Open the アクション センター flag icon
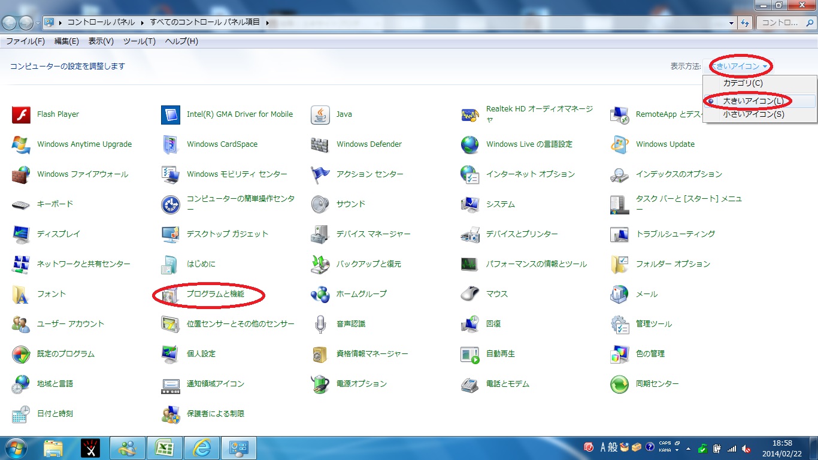 click(320, 174)
